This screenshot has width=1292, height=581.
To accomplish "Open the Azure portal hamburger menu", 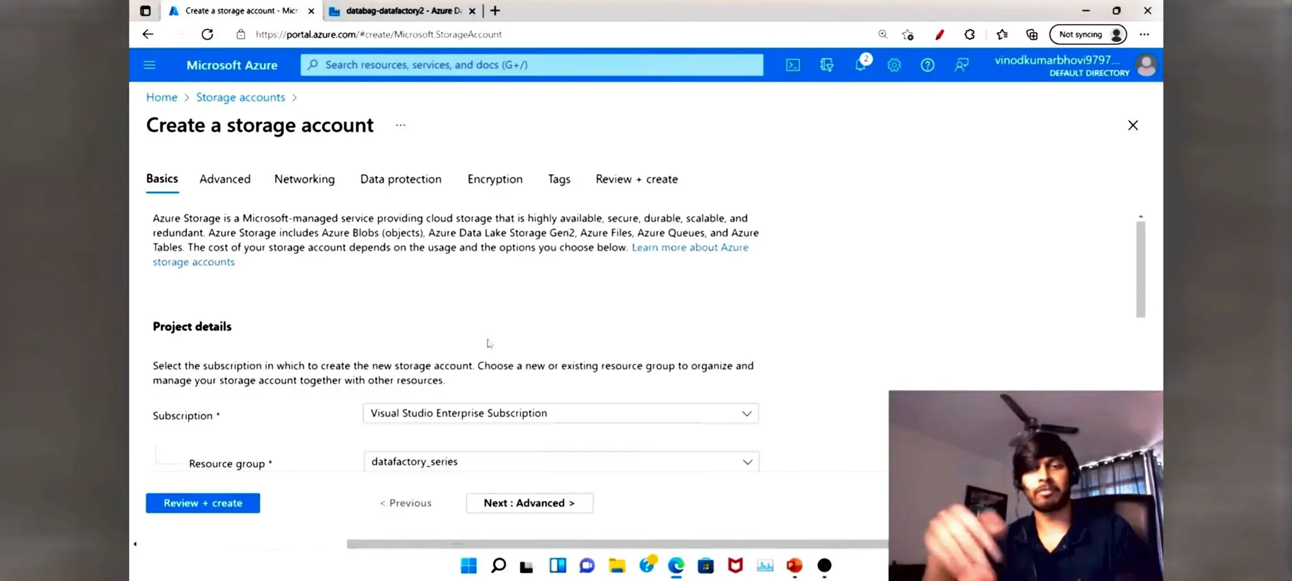I will (x=150, y=65).
